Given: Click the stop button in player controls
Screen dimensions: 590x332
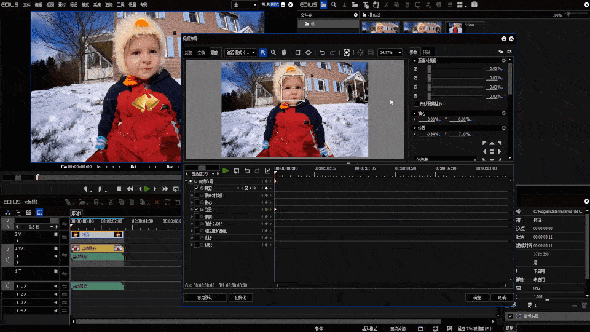Looking at the screenshot, I should click(119, 189).
